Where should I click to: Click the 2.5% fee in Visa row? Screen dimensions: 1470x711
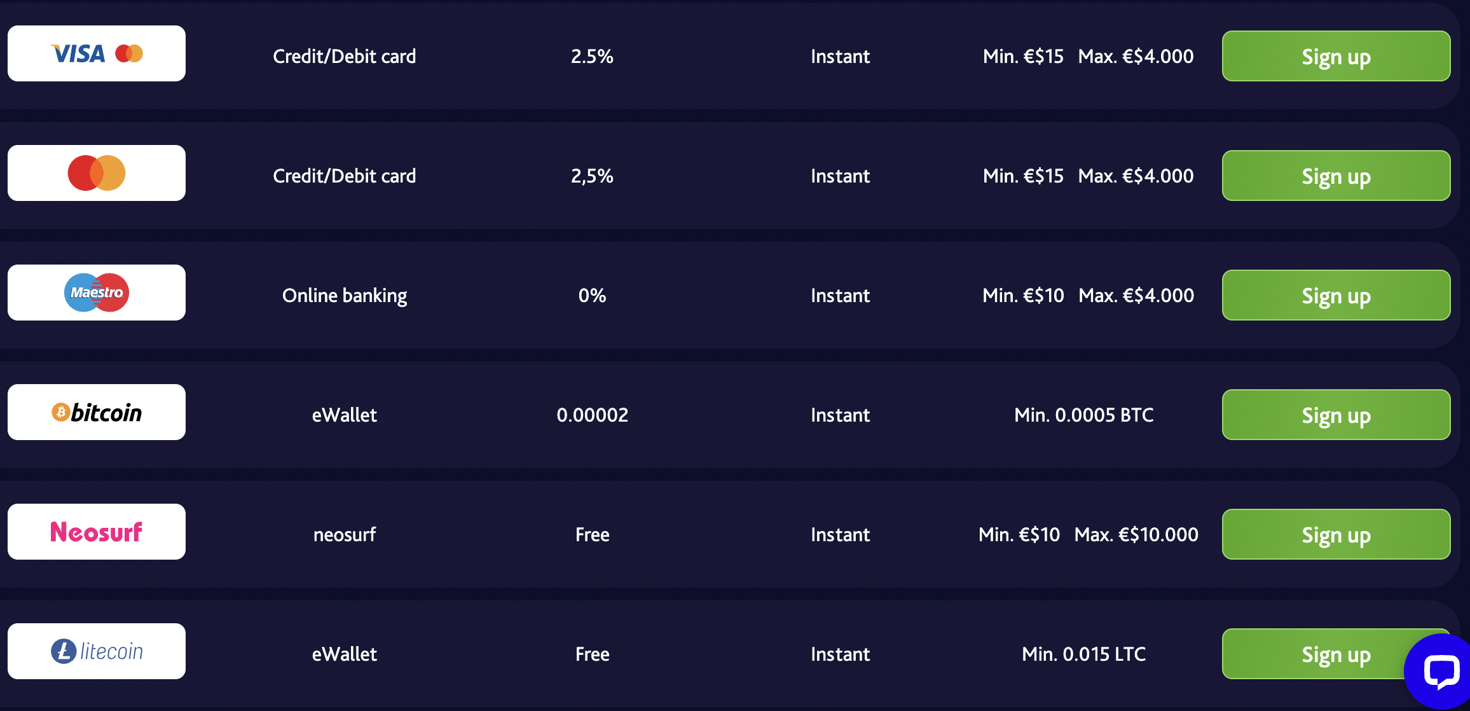(x=592, y=57)
